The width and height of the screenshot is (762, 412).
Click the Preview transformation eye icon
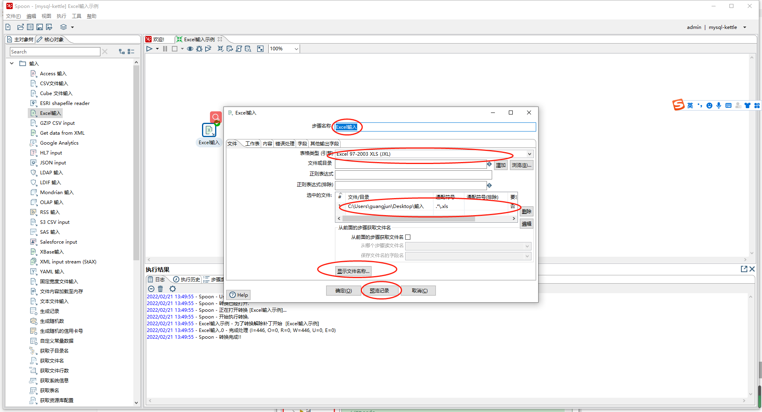click(190, 49)
